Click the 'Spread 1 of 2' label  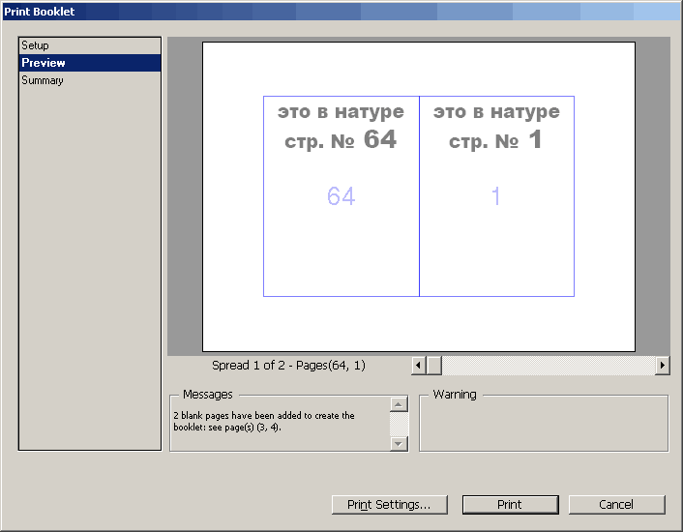click(288, 366)
